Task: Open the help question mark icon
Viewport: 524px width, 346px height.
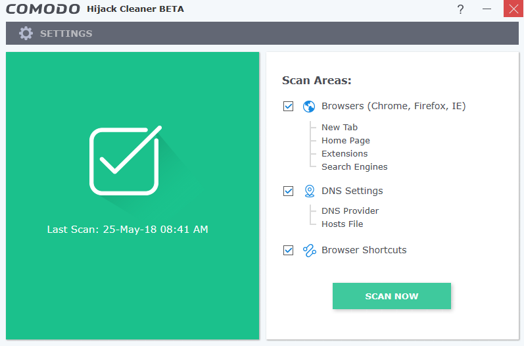Action: click(x=460, y=9)
